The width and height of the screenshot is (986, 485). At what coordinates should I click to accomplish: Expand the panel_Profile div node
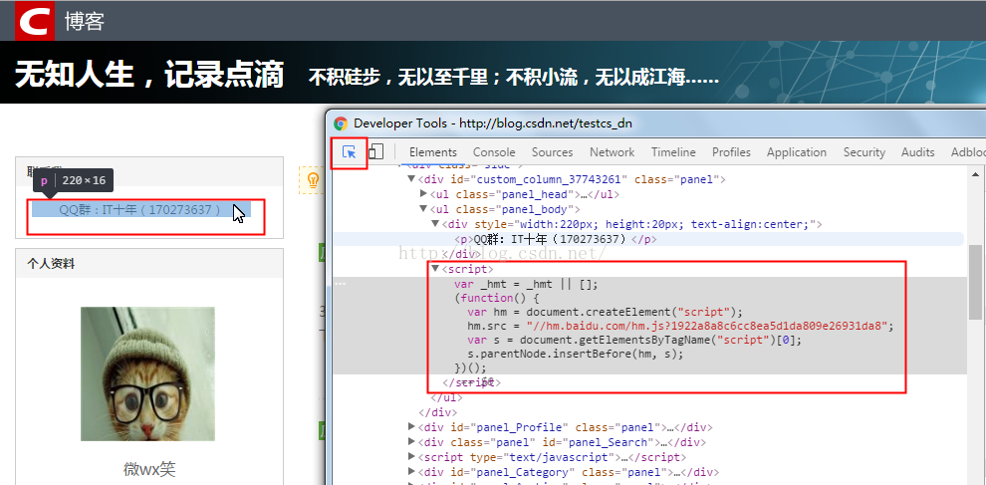point(412,426)
